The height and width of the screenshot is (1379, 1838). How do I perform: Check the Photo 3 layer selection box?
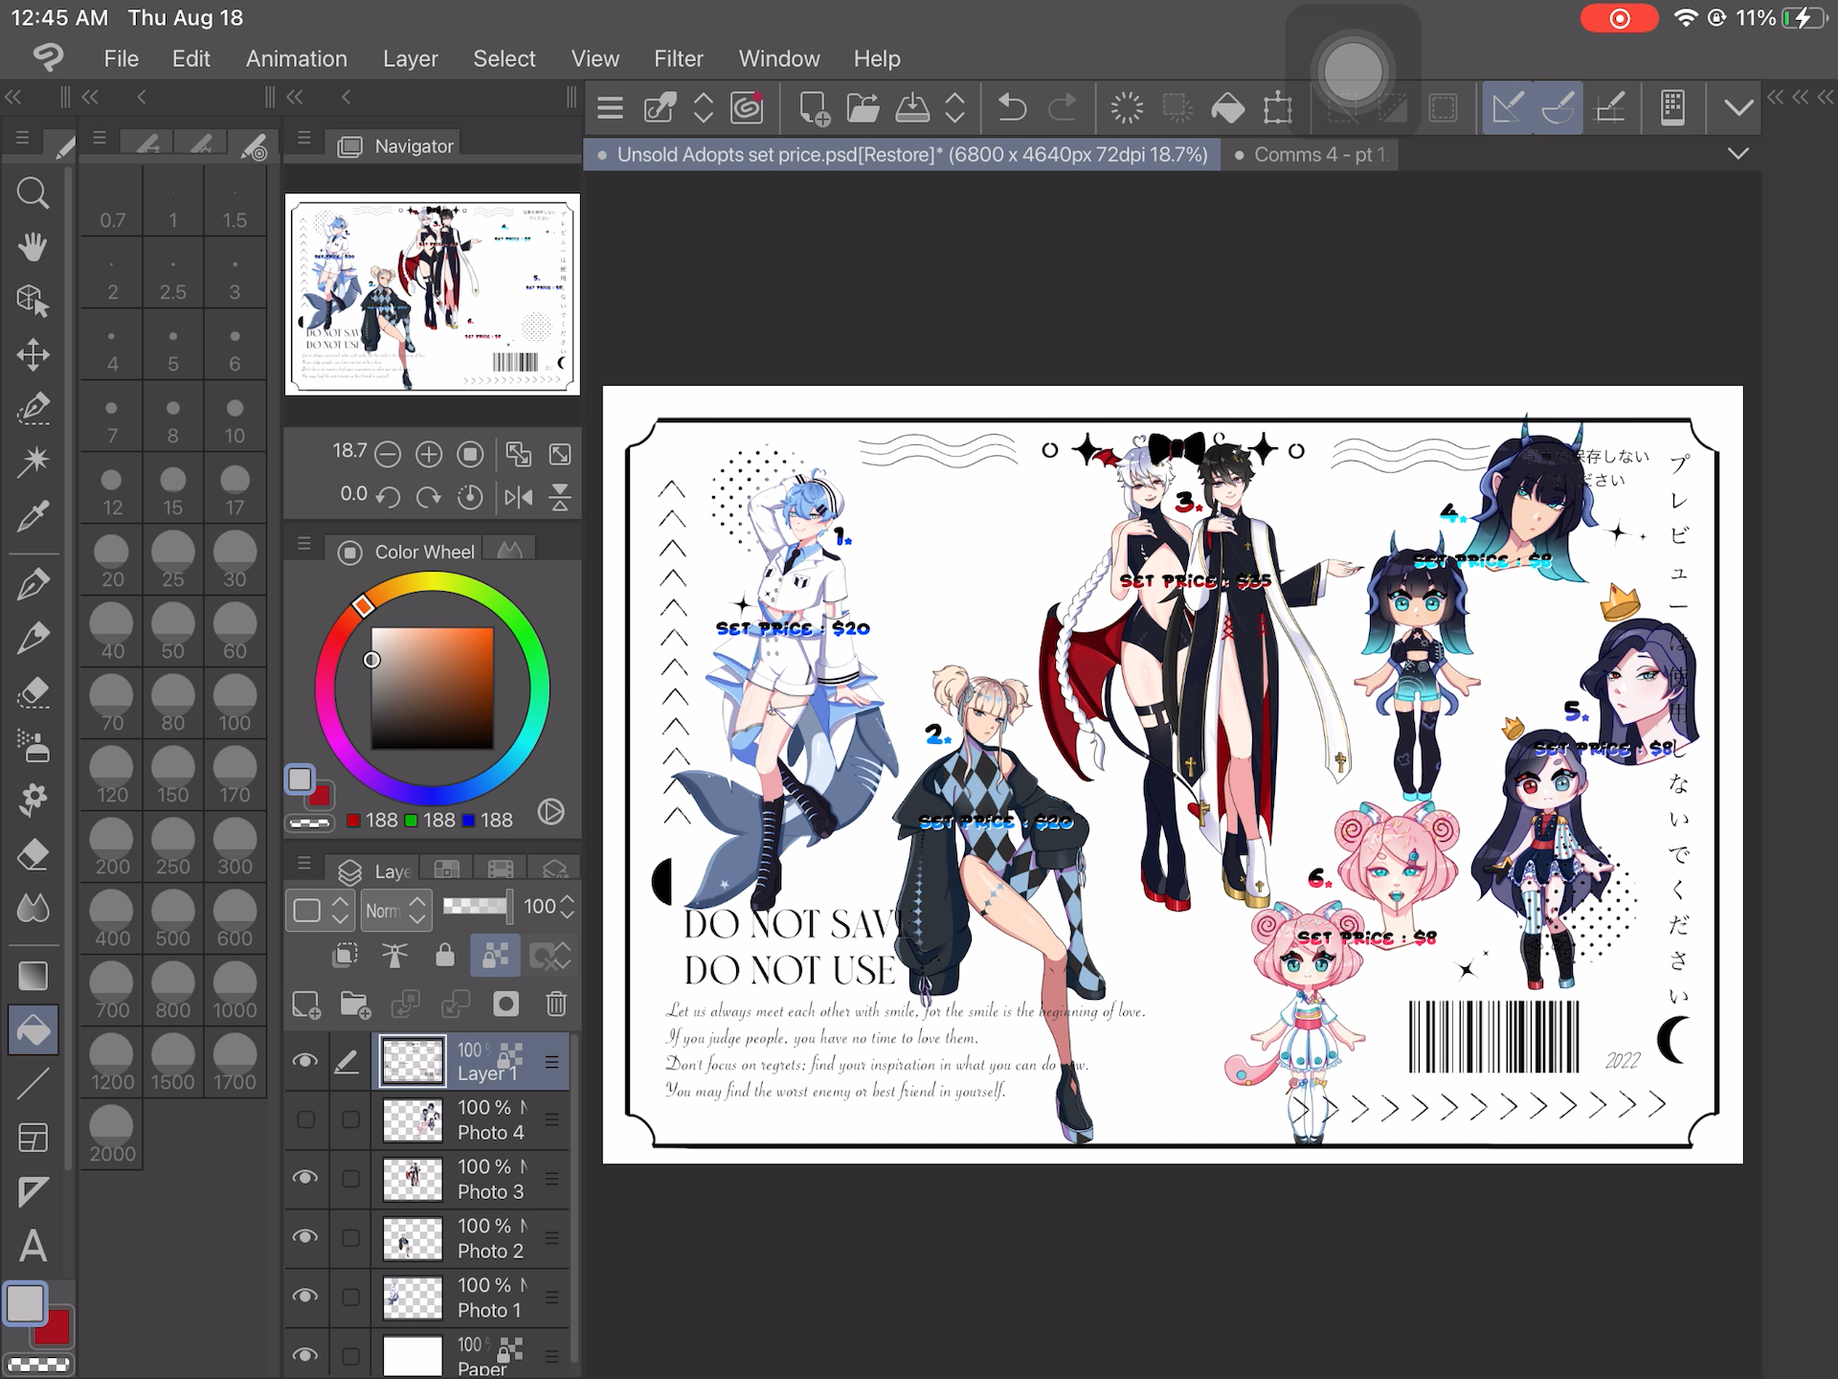tap(351, 1179)
